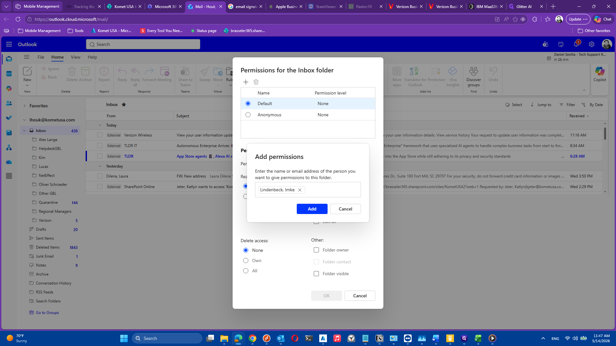This screenshot has width=616, height=346.
Task: Switch to the Microsoft 365 browser tab
Action: coord(164,6)
